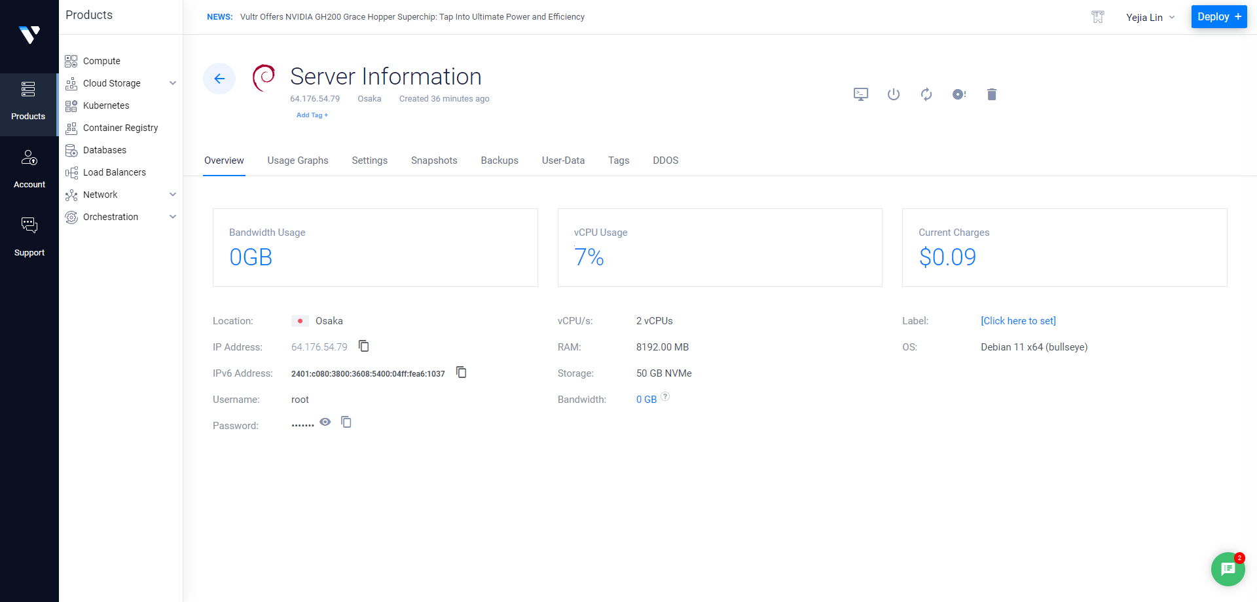Open the Settings tab

coord(370,160)
